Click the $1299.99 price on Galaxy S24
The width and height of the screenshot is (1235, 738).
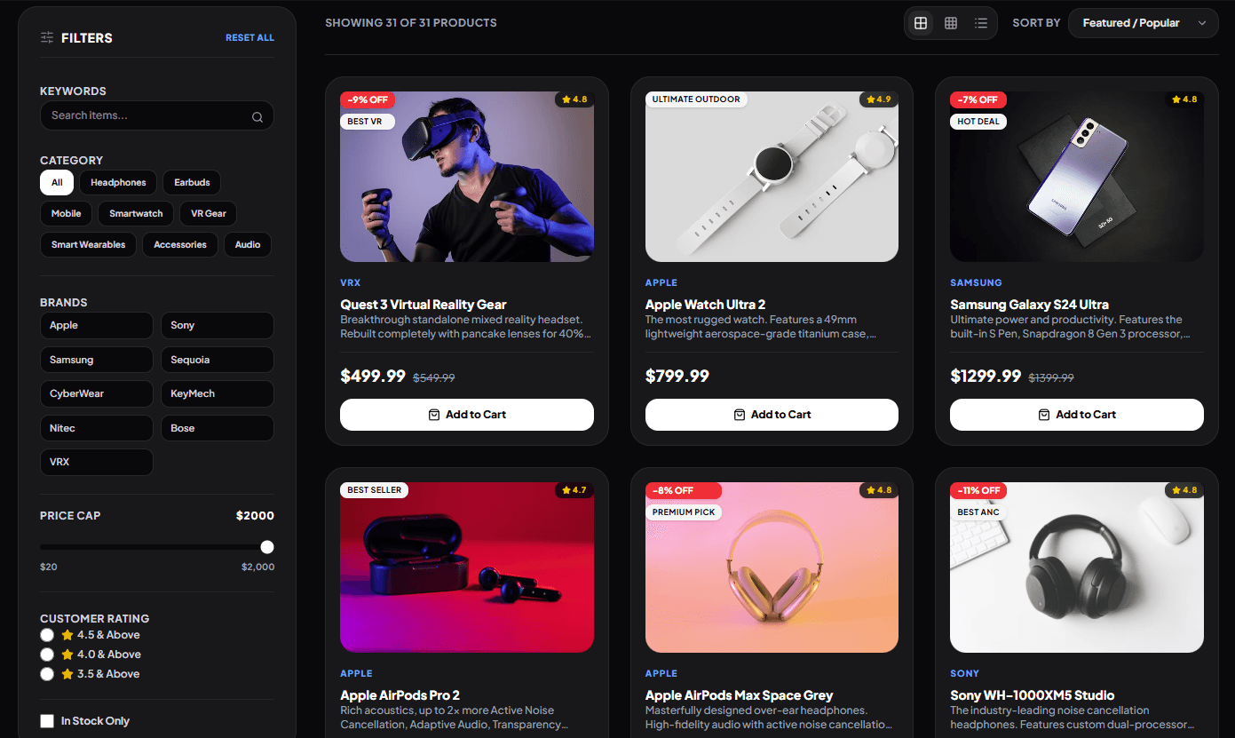point(986,376)
